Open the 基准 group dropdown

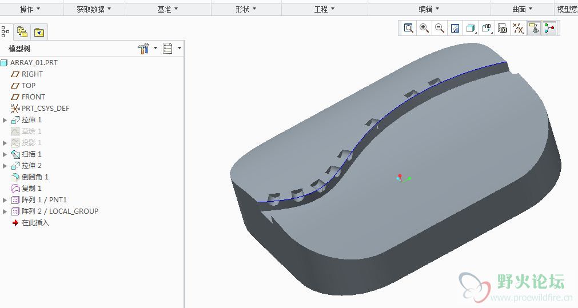(168, 9)
